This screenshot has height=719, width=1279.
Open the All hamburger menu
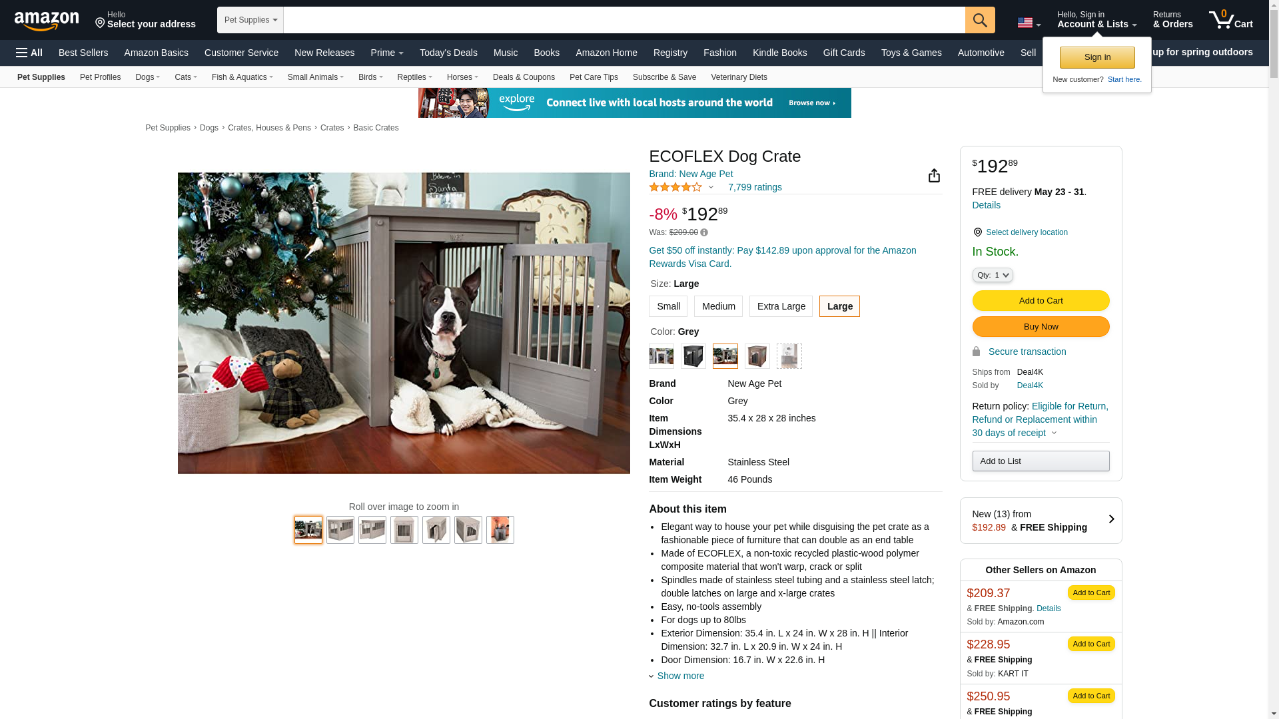tap(29, 53)
